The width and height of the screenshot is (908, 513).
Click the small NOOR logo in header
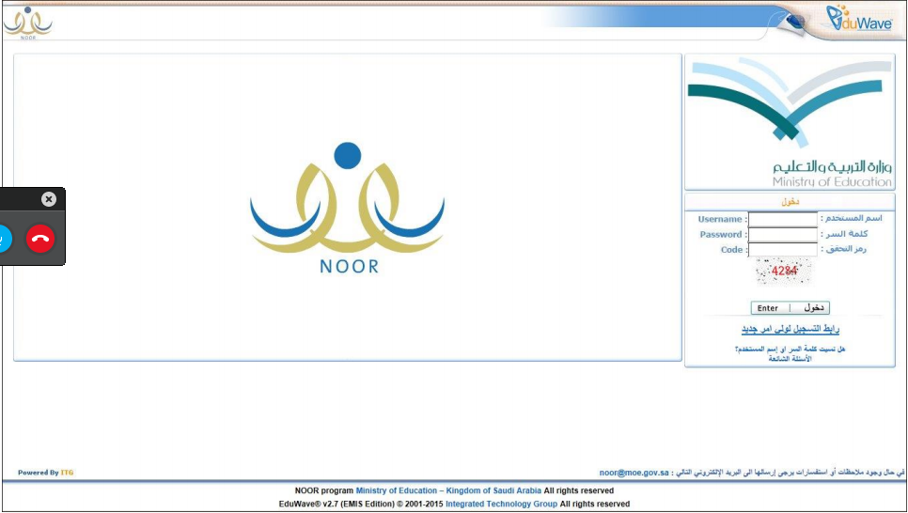click(27, 21)
